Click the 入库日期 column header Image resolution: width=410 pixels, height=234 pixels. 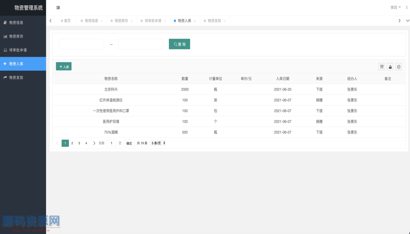point(283,79)
